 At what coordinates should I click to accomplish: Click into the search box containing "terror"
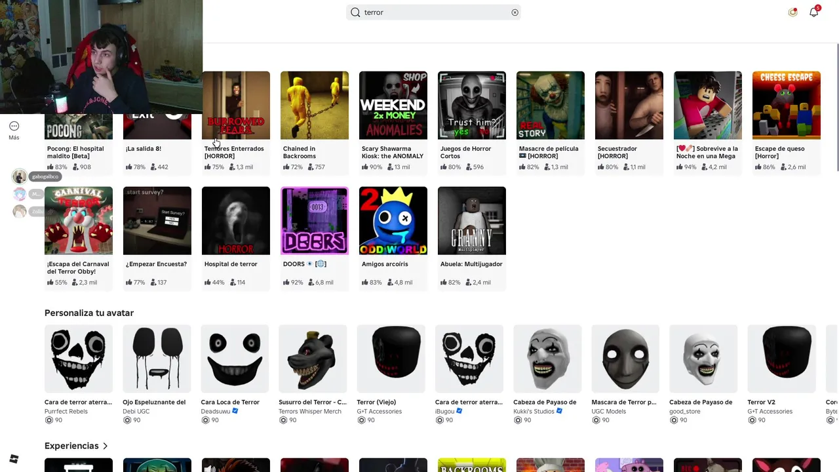click(433, 12)
